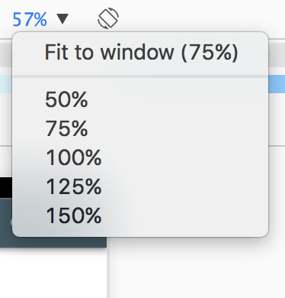Viewport: 285px width, 298px height.
Task: Click the light blue strip left of menu
Action: [6, 83]
